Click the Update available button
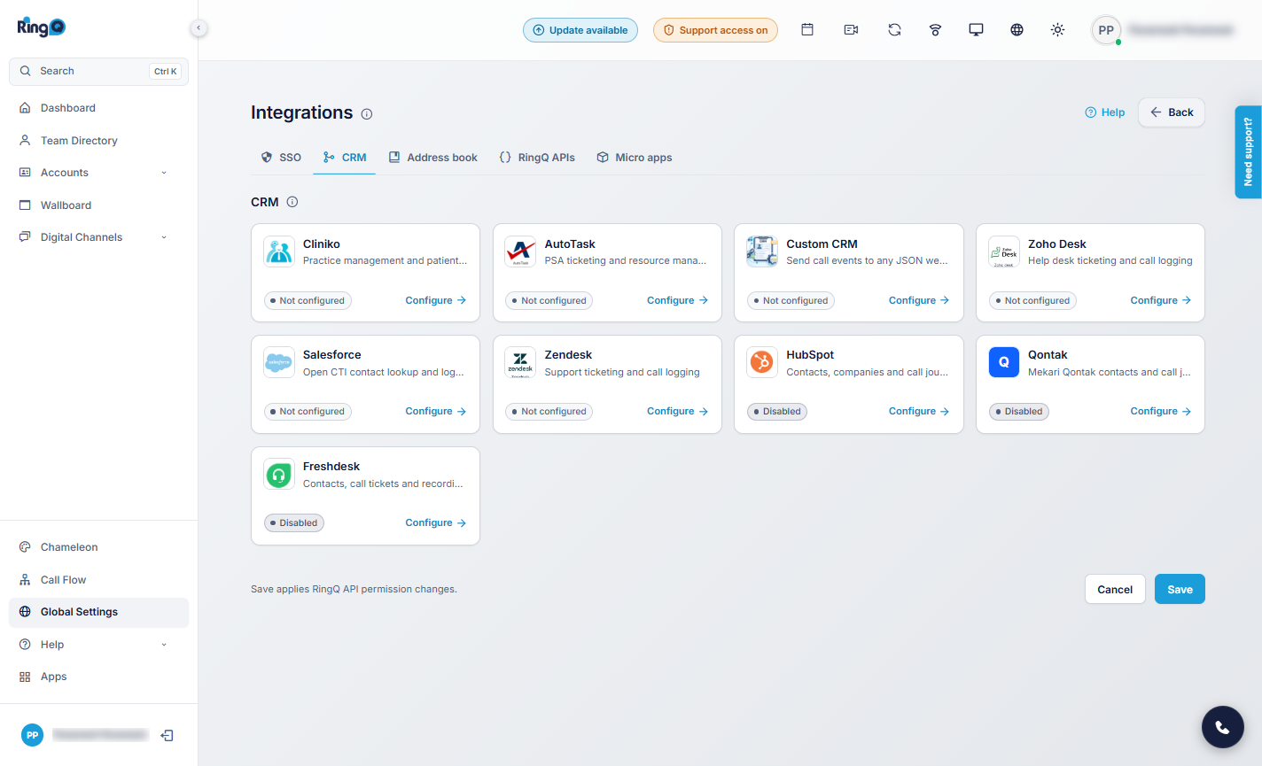The width and height of the screenshot is (1262, 766). click(x=580, y=30)
